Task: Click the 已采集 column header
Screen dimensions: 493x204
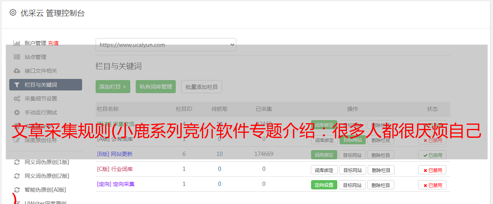Action: 264,109
